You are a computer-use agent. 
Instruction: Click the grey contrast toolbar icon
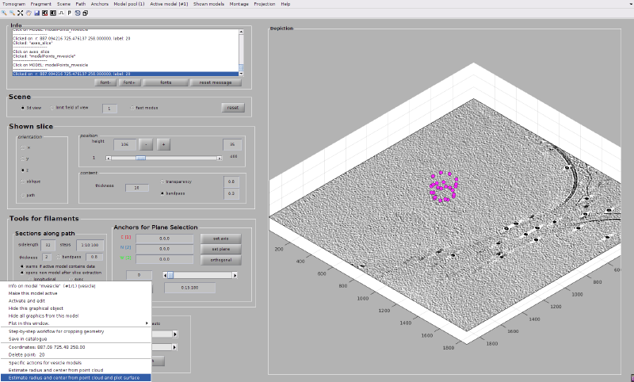[53, 13]
